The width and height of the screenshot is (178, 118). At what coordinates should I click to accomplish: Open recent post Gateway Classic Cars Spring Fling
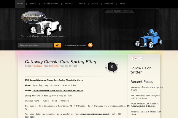coord(147,88)
